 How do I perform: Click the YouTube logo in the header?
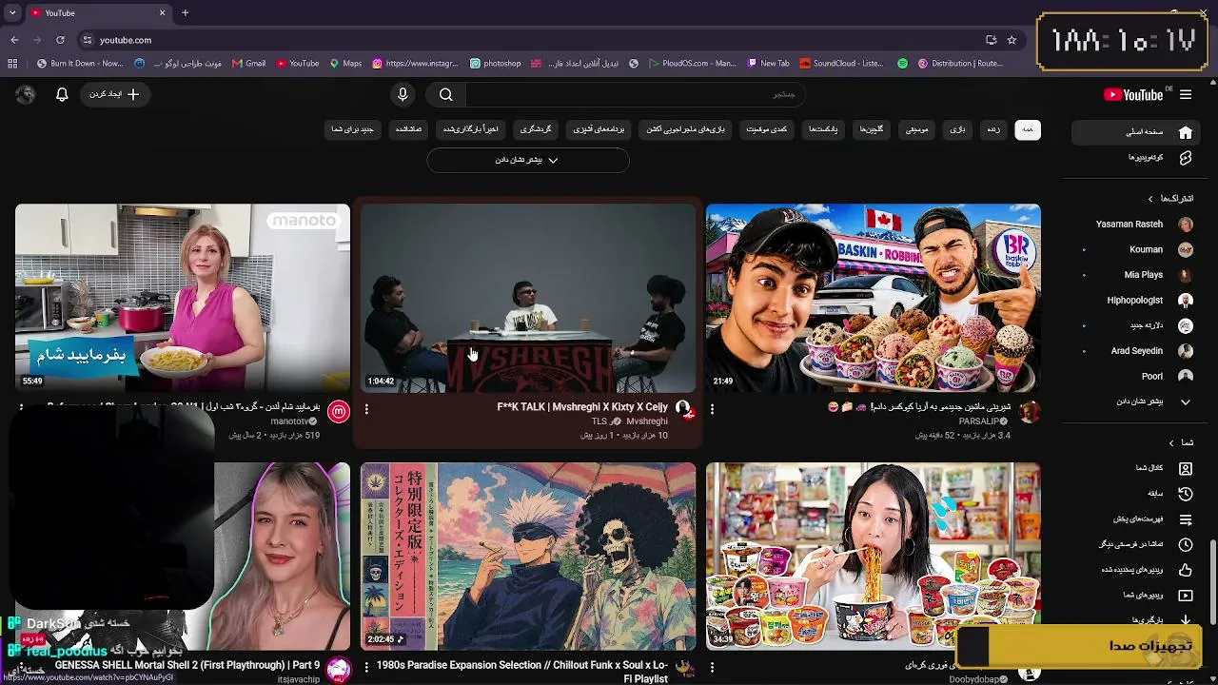[x=1133, y=94]
